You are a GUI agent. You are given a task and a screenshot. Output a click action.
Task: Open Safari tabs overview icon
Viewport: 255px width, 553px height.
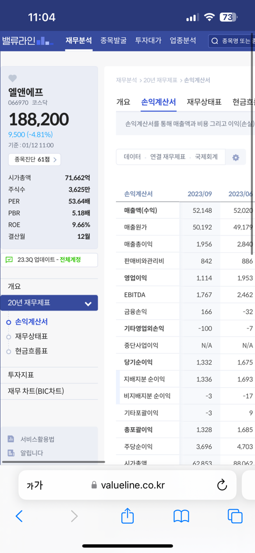[x=235, y=516]
